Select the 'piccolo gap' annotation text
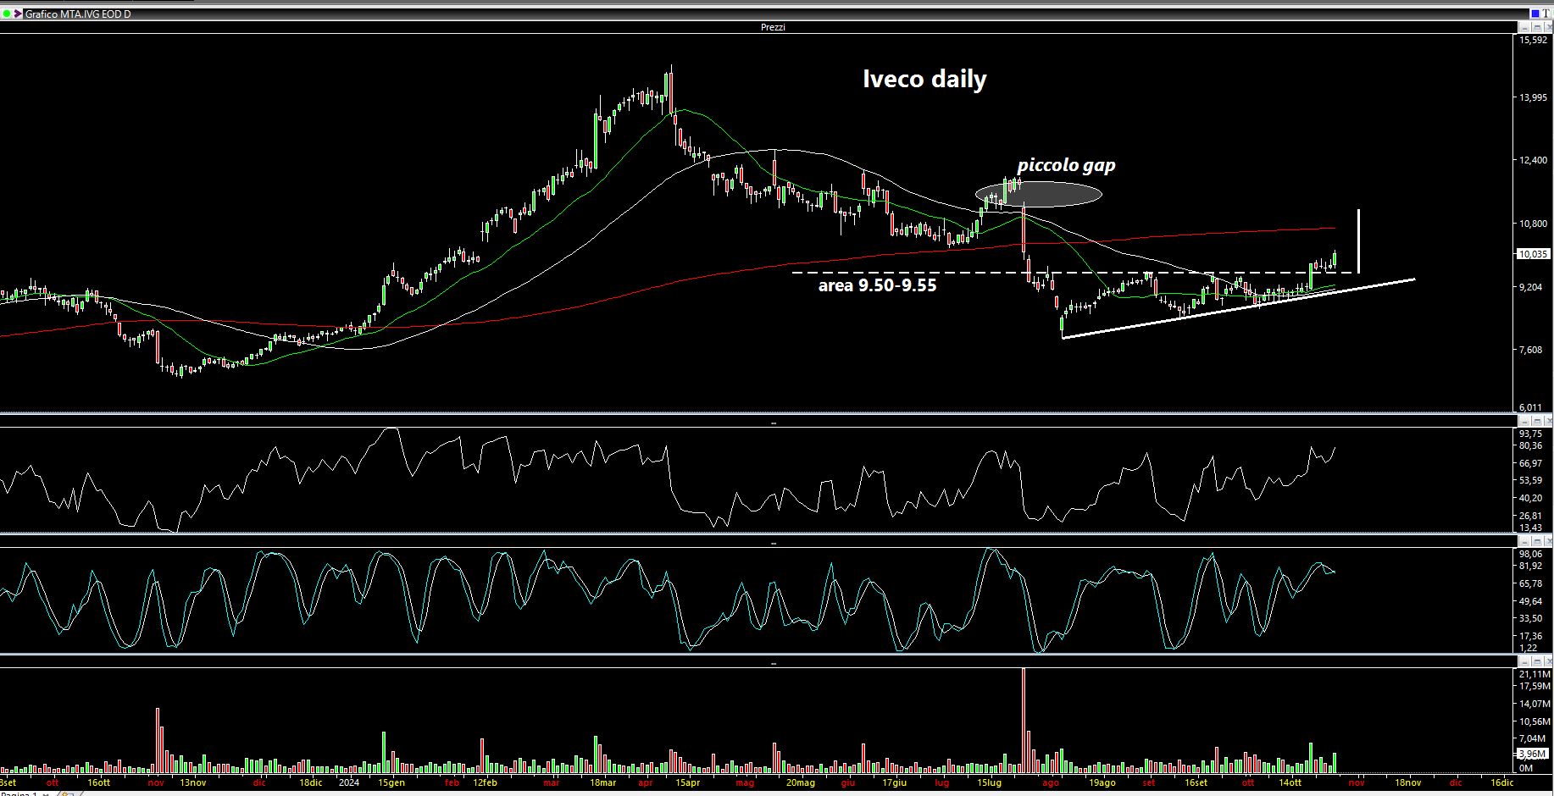Screen dimensions: 1554x796 pyautogui.click(x=1066, y=165)
